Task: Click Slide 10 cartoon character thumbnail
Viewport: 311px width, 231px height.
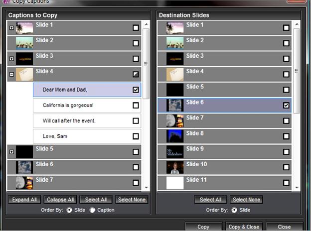Action: click(x=175, y=167)
